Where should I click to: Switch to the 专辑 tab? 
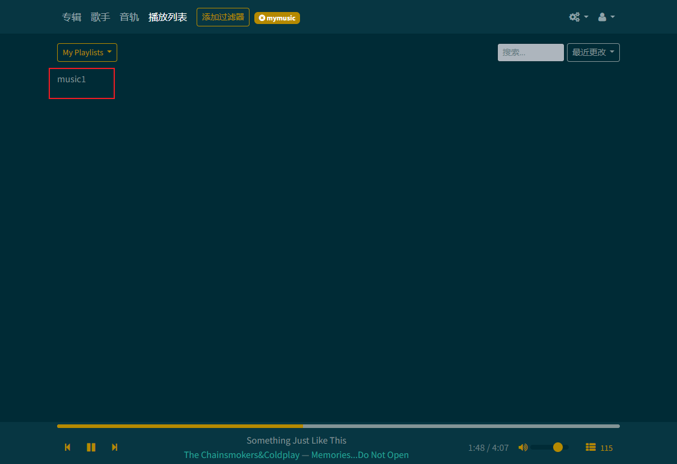pyautogui.click(x=72, y=17)
